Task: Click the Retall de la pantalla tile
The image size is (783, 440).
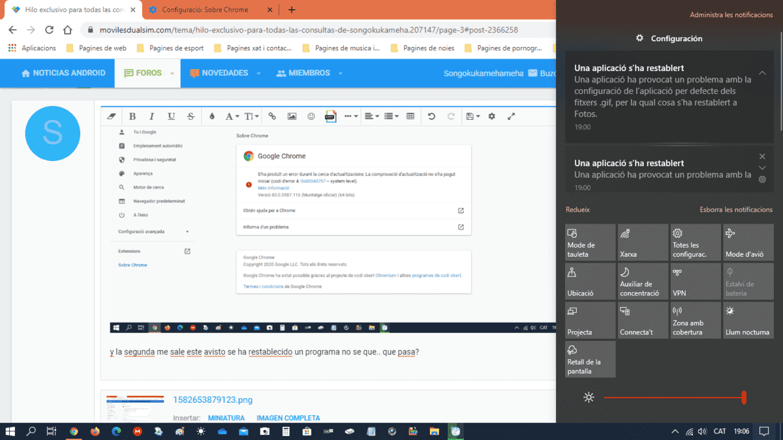Action: click(x=590, y=359)
